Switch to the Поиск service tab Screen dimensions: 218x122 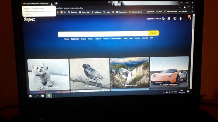[x=66, y=39]
